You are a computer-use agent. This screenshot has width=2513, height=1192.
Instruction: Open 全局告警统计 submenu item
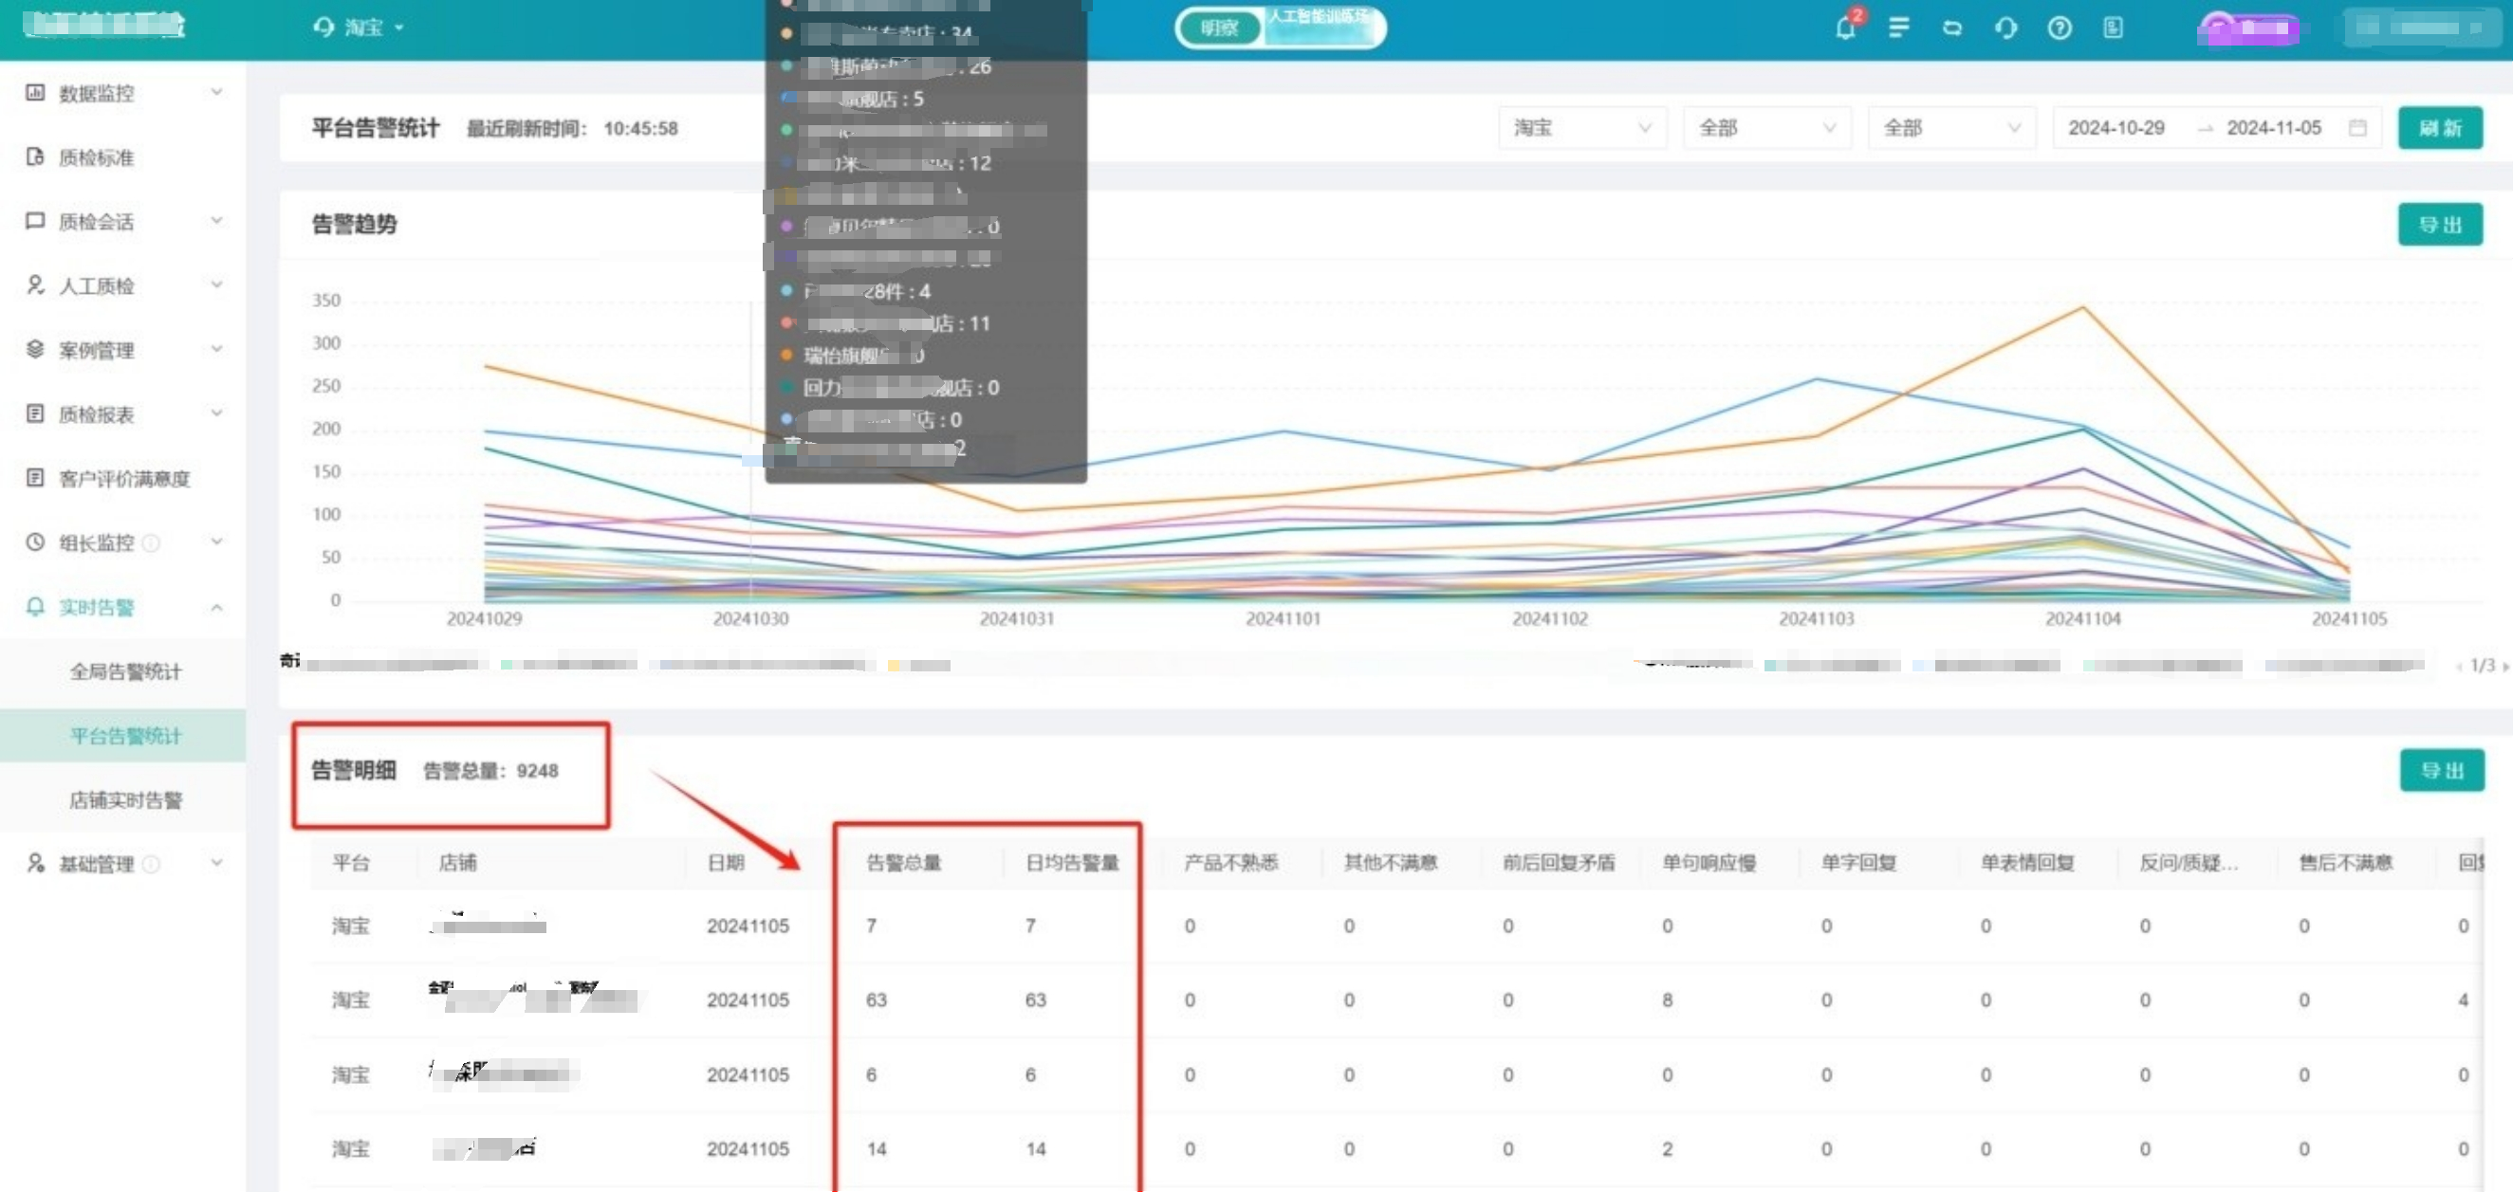(126, 671)
